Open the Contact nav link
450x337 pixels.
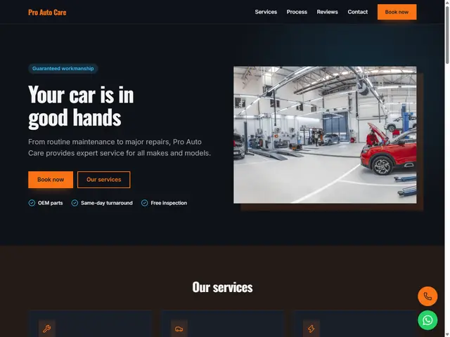pos(358,12)
